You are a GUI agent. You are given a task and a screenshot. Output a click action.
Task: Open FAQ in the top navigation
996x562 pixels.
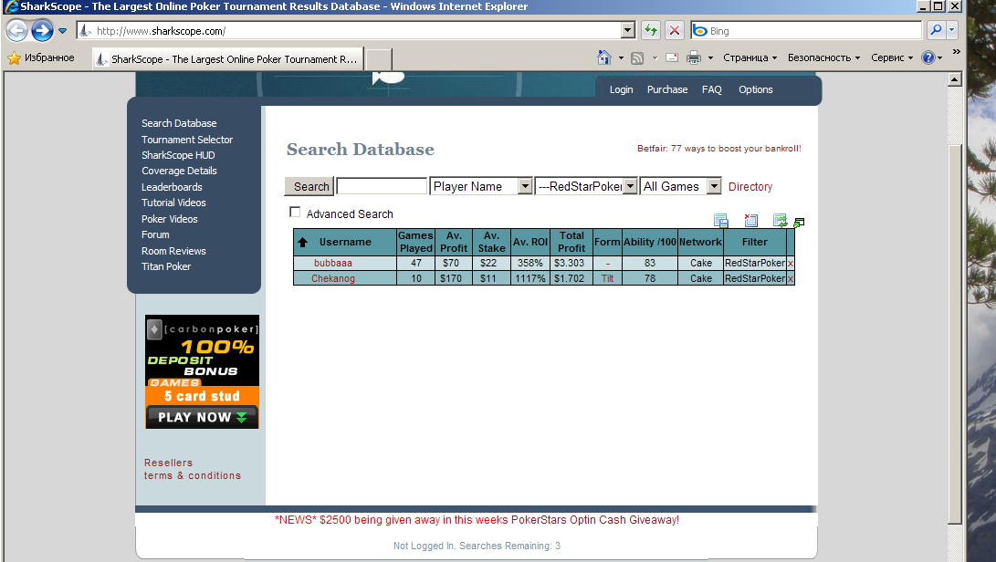[x=711, y=89]
